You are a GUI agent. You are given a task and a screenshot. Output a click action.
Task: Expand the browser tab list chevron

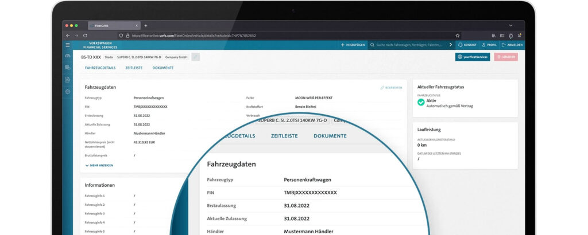[x=510, y=25]
